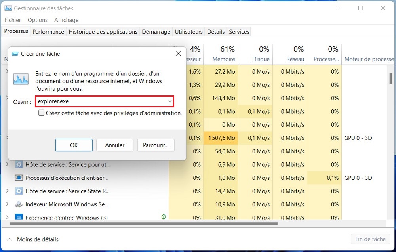
Task: Expand the Indexeur Microsoft Windows Search row
Action: point(7,204)
